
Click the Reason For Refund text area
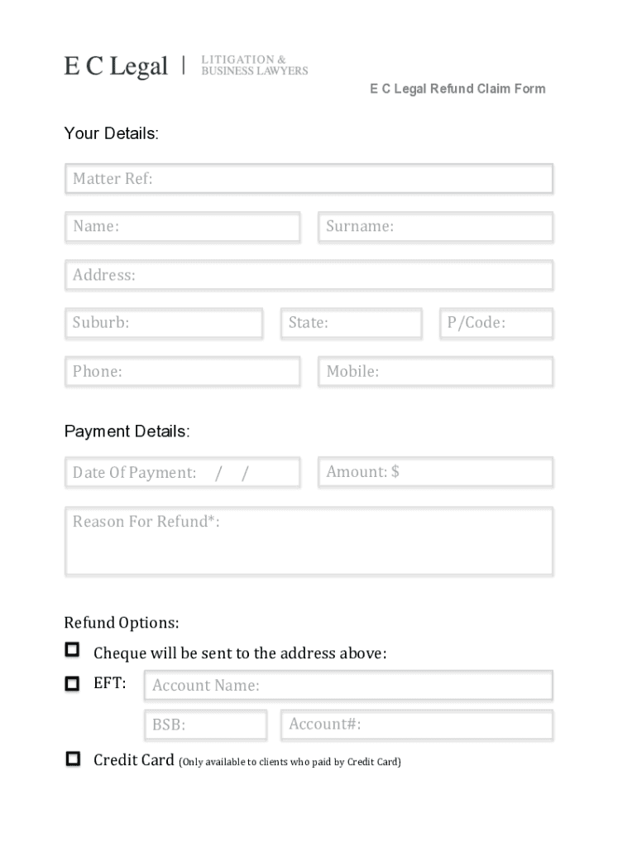[x=309, y=542]
